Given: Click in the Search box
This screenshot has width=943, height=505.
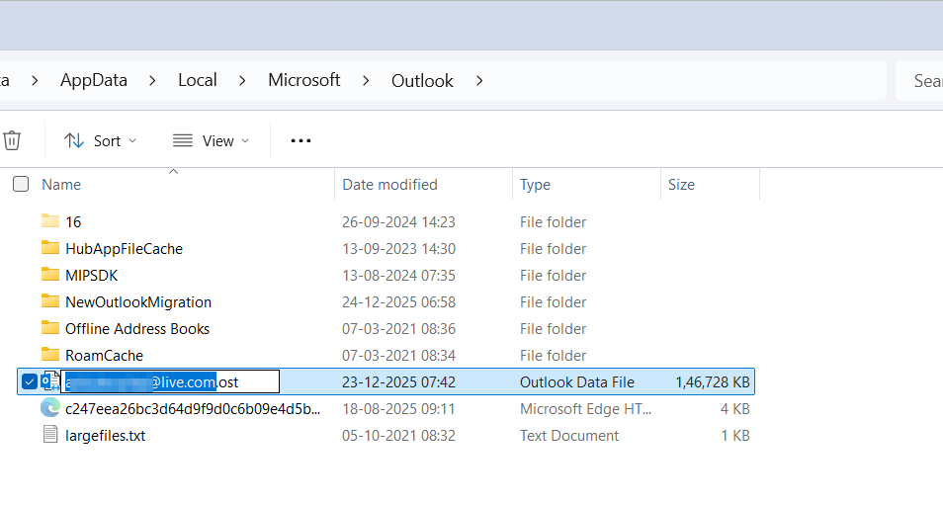Looking at the screenshot, I should tap(919, 81).
